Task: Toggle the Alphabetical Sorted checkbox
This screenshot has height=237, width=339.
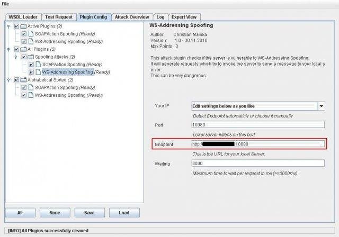Action: [x=16, y=80]
